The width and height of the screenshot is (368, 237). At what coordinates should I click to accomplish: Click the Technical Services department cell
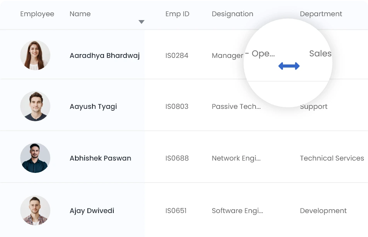tap(332, 158)
